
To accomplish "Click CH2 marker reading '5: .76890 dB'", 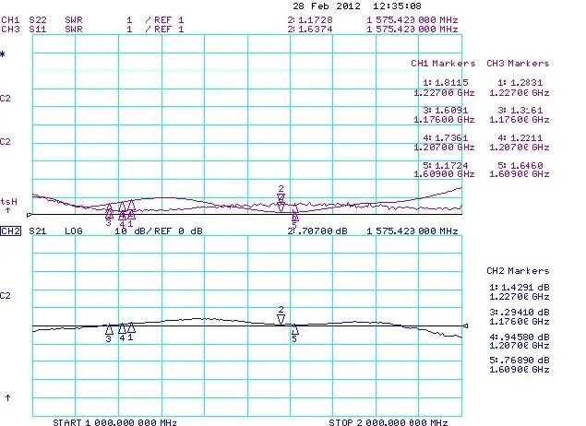I will tap(520, 361).
